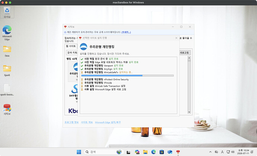
Task: Open Task View from the taskbar
Action: [x=128, y=152]
